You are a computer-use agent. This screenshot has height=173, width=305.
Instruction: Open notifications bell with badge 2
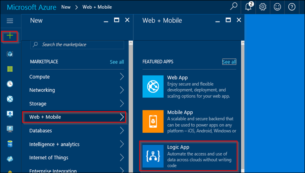point(248,7)
